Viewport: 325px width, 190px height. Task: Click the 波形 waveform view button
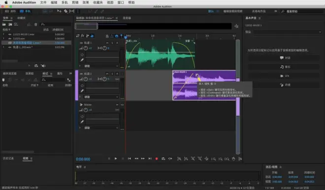(x=10, y=11)
